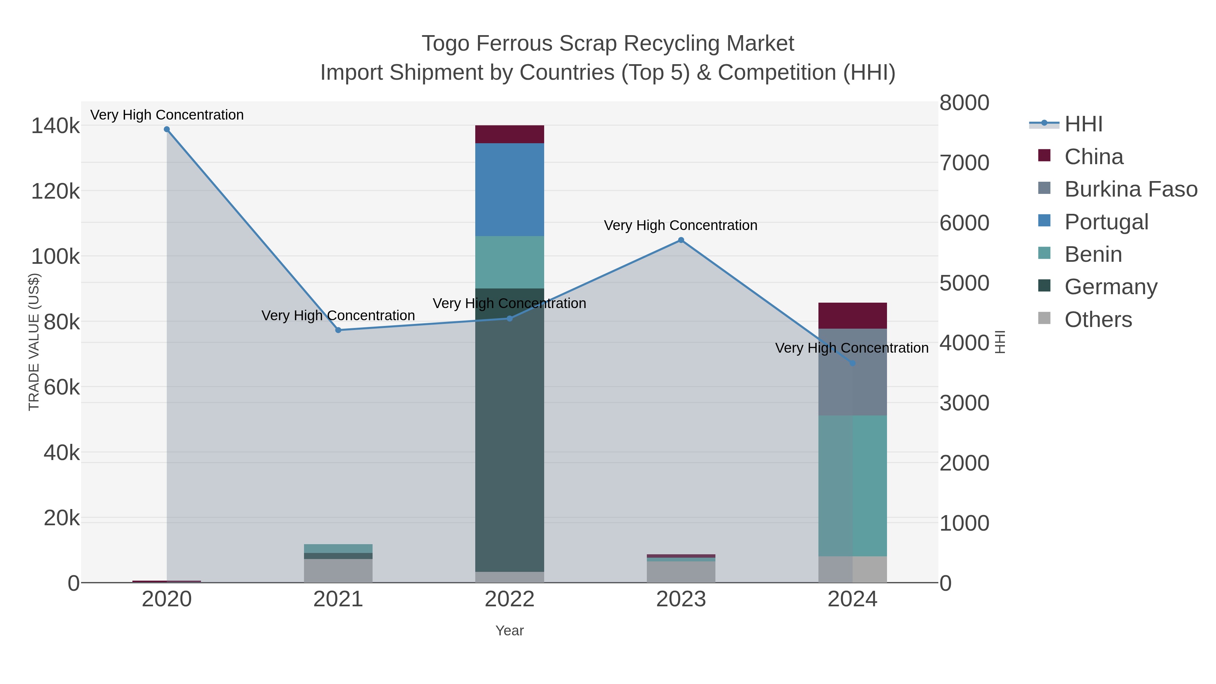Click Very High Concentration label near 2024
Screen dimensions: 1216x684
coord(852,348)
